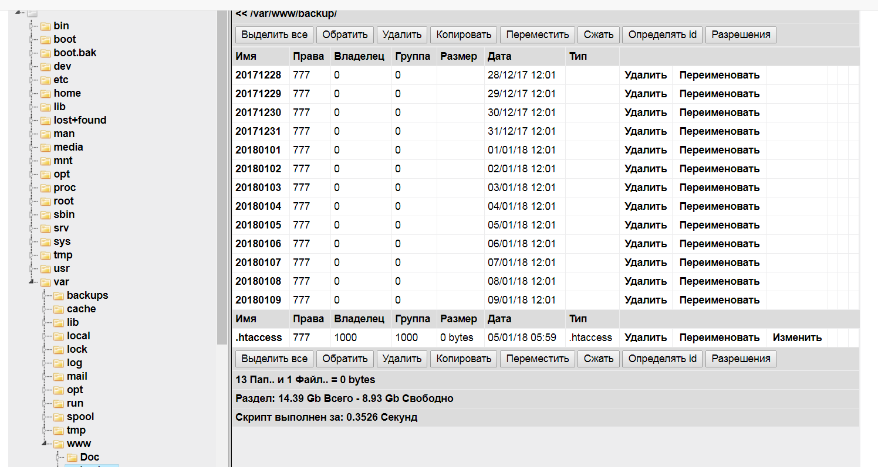Click 'Переместить' above the file table

(x=538, y=35)
